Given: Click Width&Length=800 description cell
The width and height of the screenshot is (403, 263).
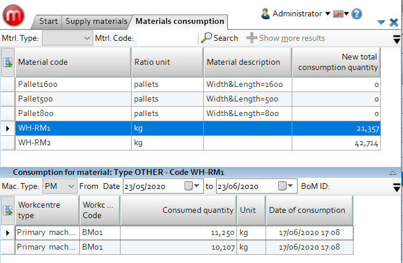Looking at the screenshot, I should pos(248,114).
